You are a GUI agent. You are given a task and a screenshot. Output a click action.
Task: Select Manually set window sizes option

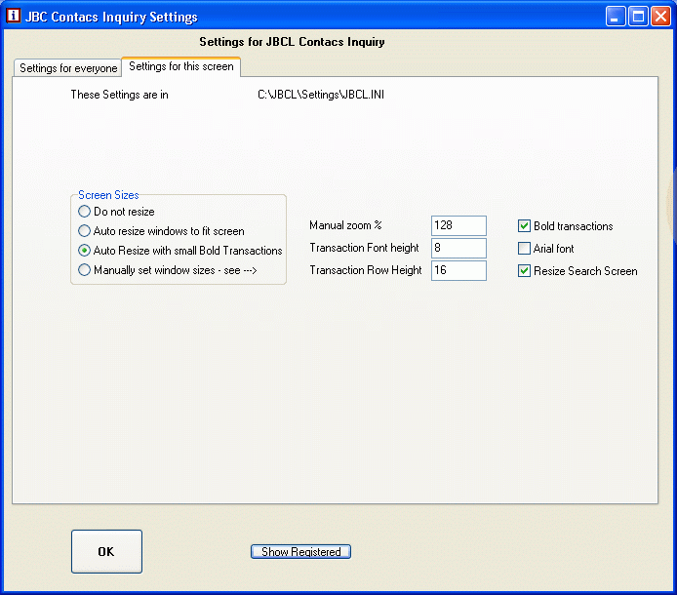point(85,270)
